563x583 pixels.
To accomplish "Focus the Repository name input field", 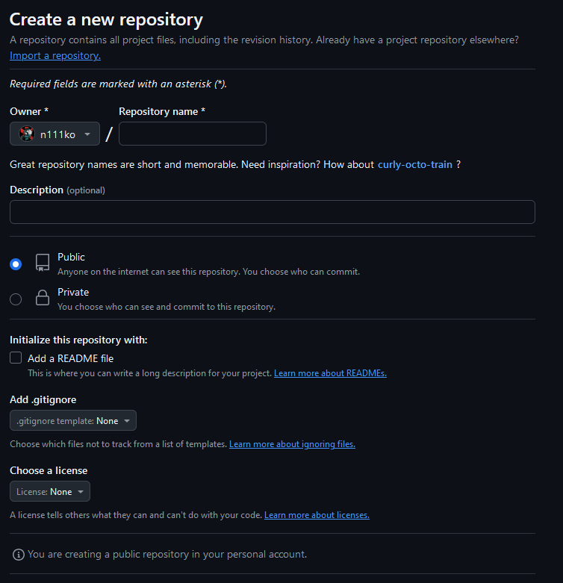I will tap(193, 134).
